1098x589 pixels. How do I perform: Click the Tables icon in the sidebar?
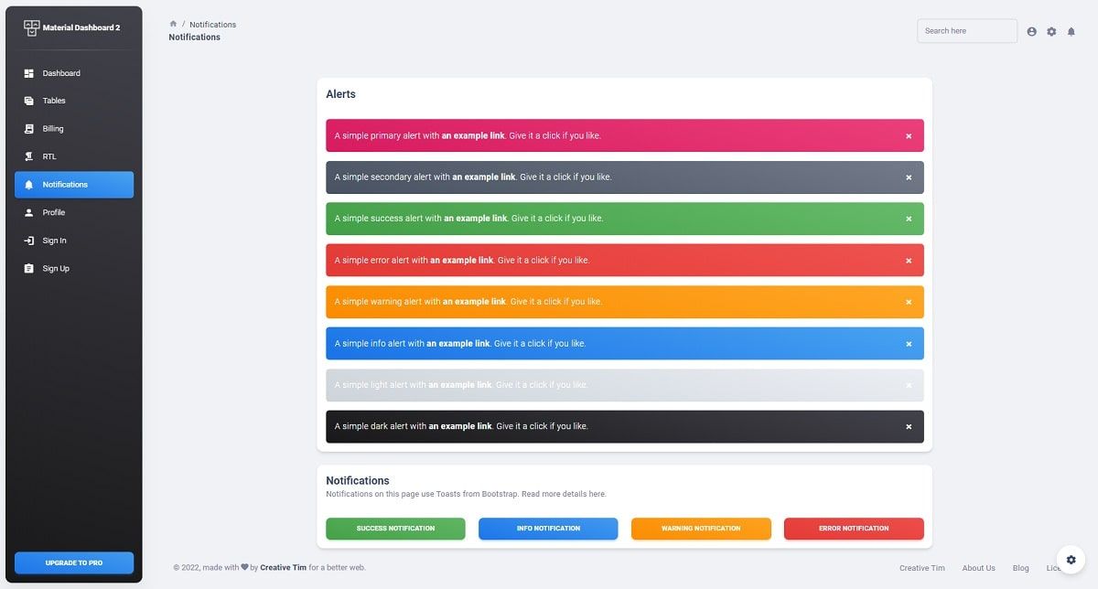[x=30, y=101]
